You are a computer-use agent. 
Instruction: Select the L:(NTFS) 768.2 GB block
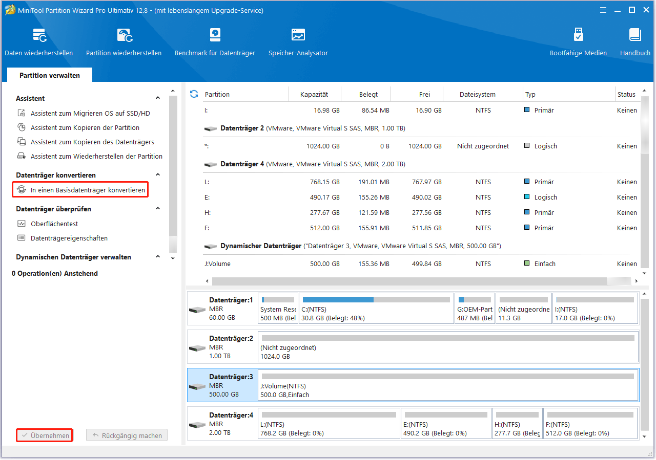pyautogui.click(x=329, y=424)
